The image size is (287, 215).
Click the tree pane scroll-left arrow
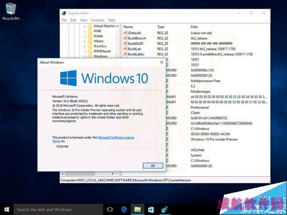(63, 174)
